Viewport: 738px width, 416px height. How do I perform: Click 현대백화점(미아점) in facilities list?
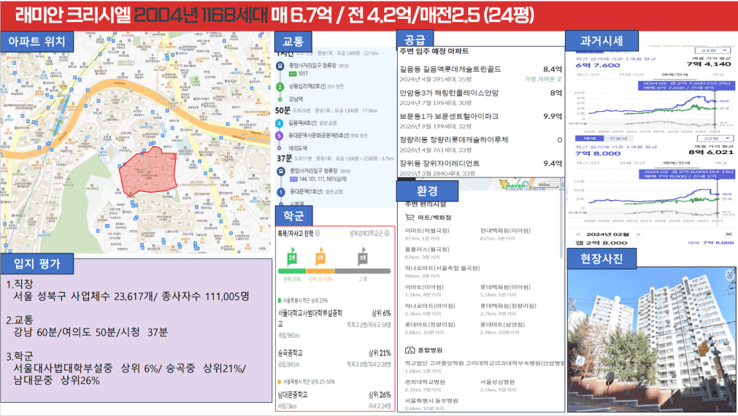coord(505,231)
